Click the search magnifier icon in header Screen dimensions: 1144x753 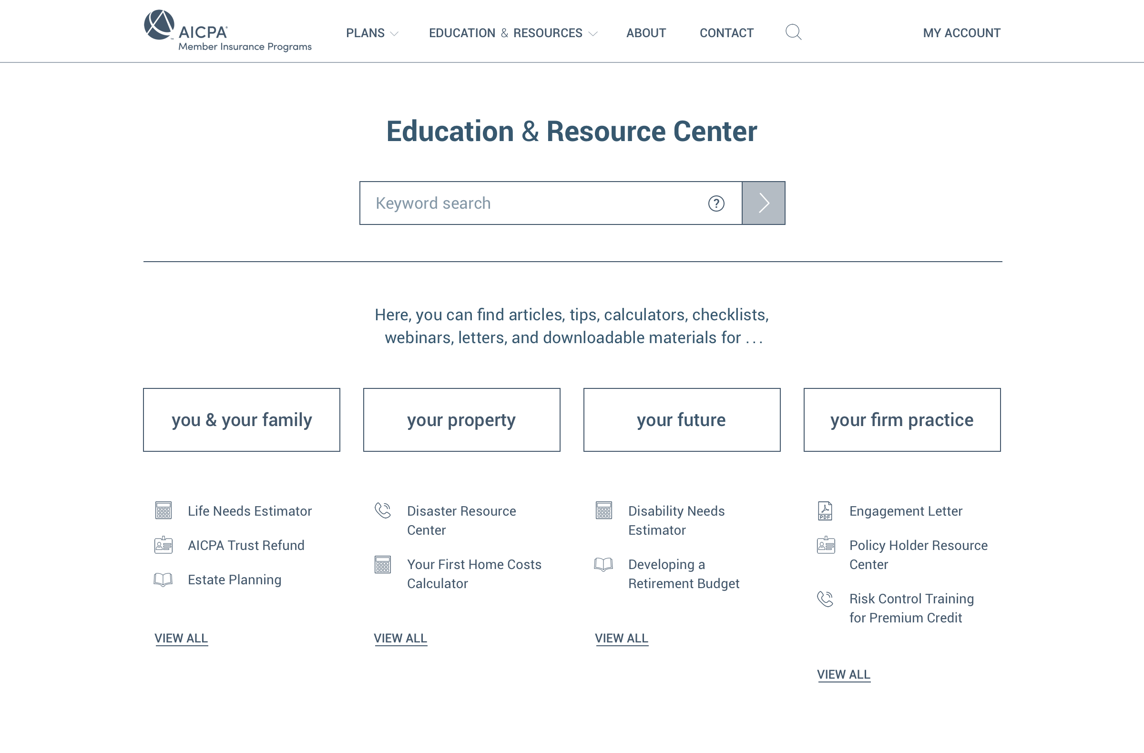tap(793, 32)
